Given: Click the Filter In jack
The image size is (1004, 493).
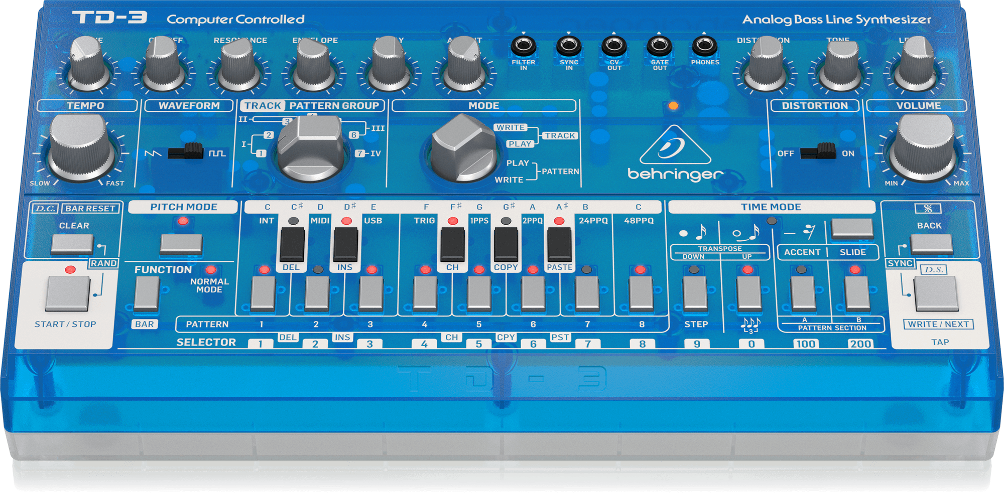Looking at the screenshot, I should click(523, 47).
